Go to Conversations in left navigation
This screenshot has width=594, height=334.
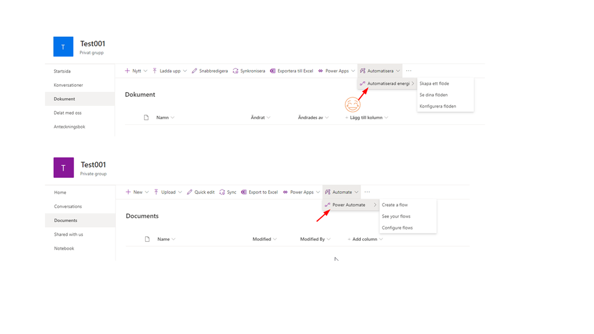[x=68, y=206]
